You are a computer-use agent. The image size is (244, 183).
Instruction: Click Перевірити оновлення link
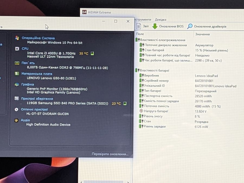[110, 154]
